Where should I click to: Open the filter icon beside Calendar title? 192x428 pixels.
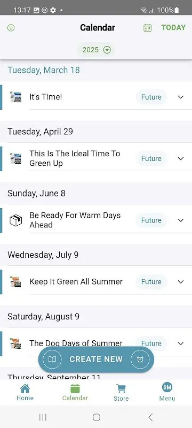(x=11, y=28)
